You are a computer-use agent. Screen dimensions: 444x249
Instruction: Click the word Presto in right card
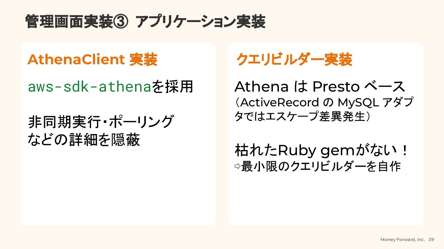(x=336, y=87)
